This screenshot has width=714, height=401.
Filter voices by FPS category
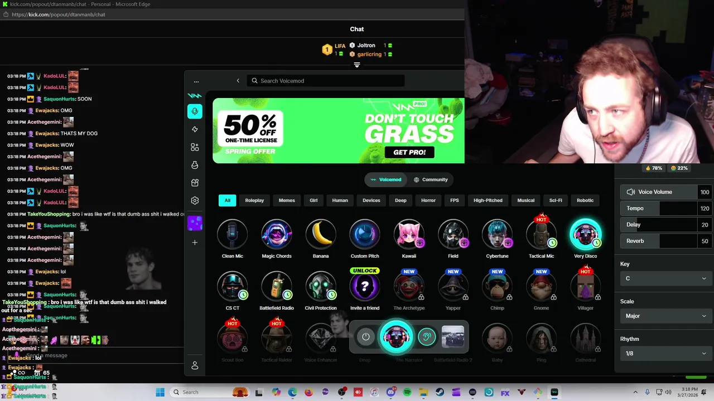tap(455, 200)
